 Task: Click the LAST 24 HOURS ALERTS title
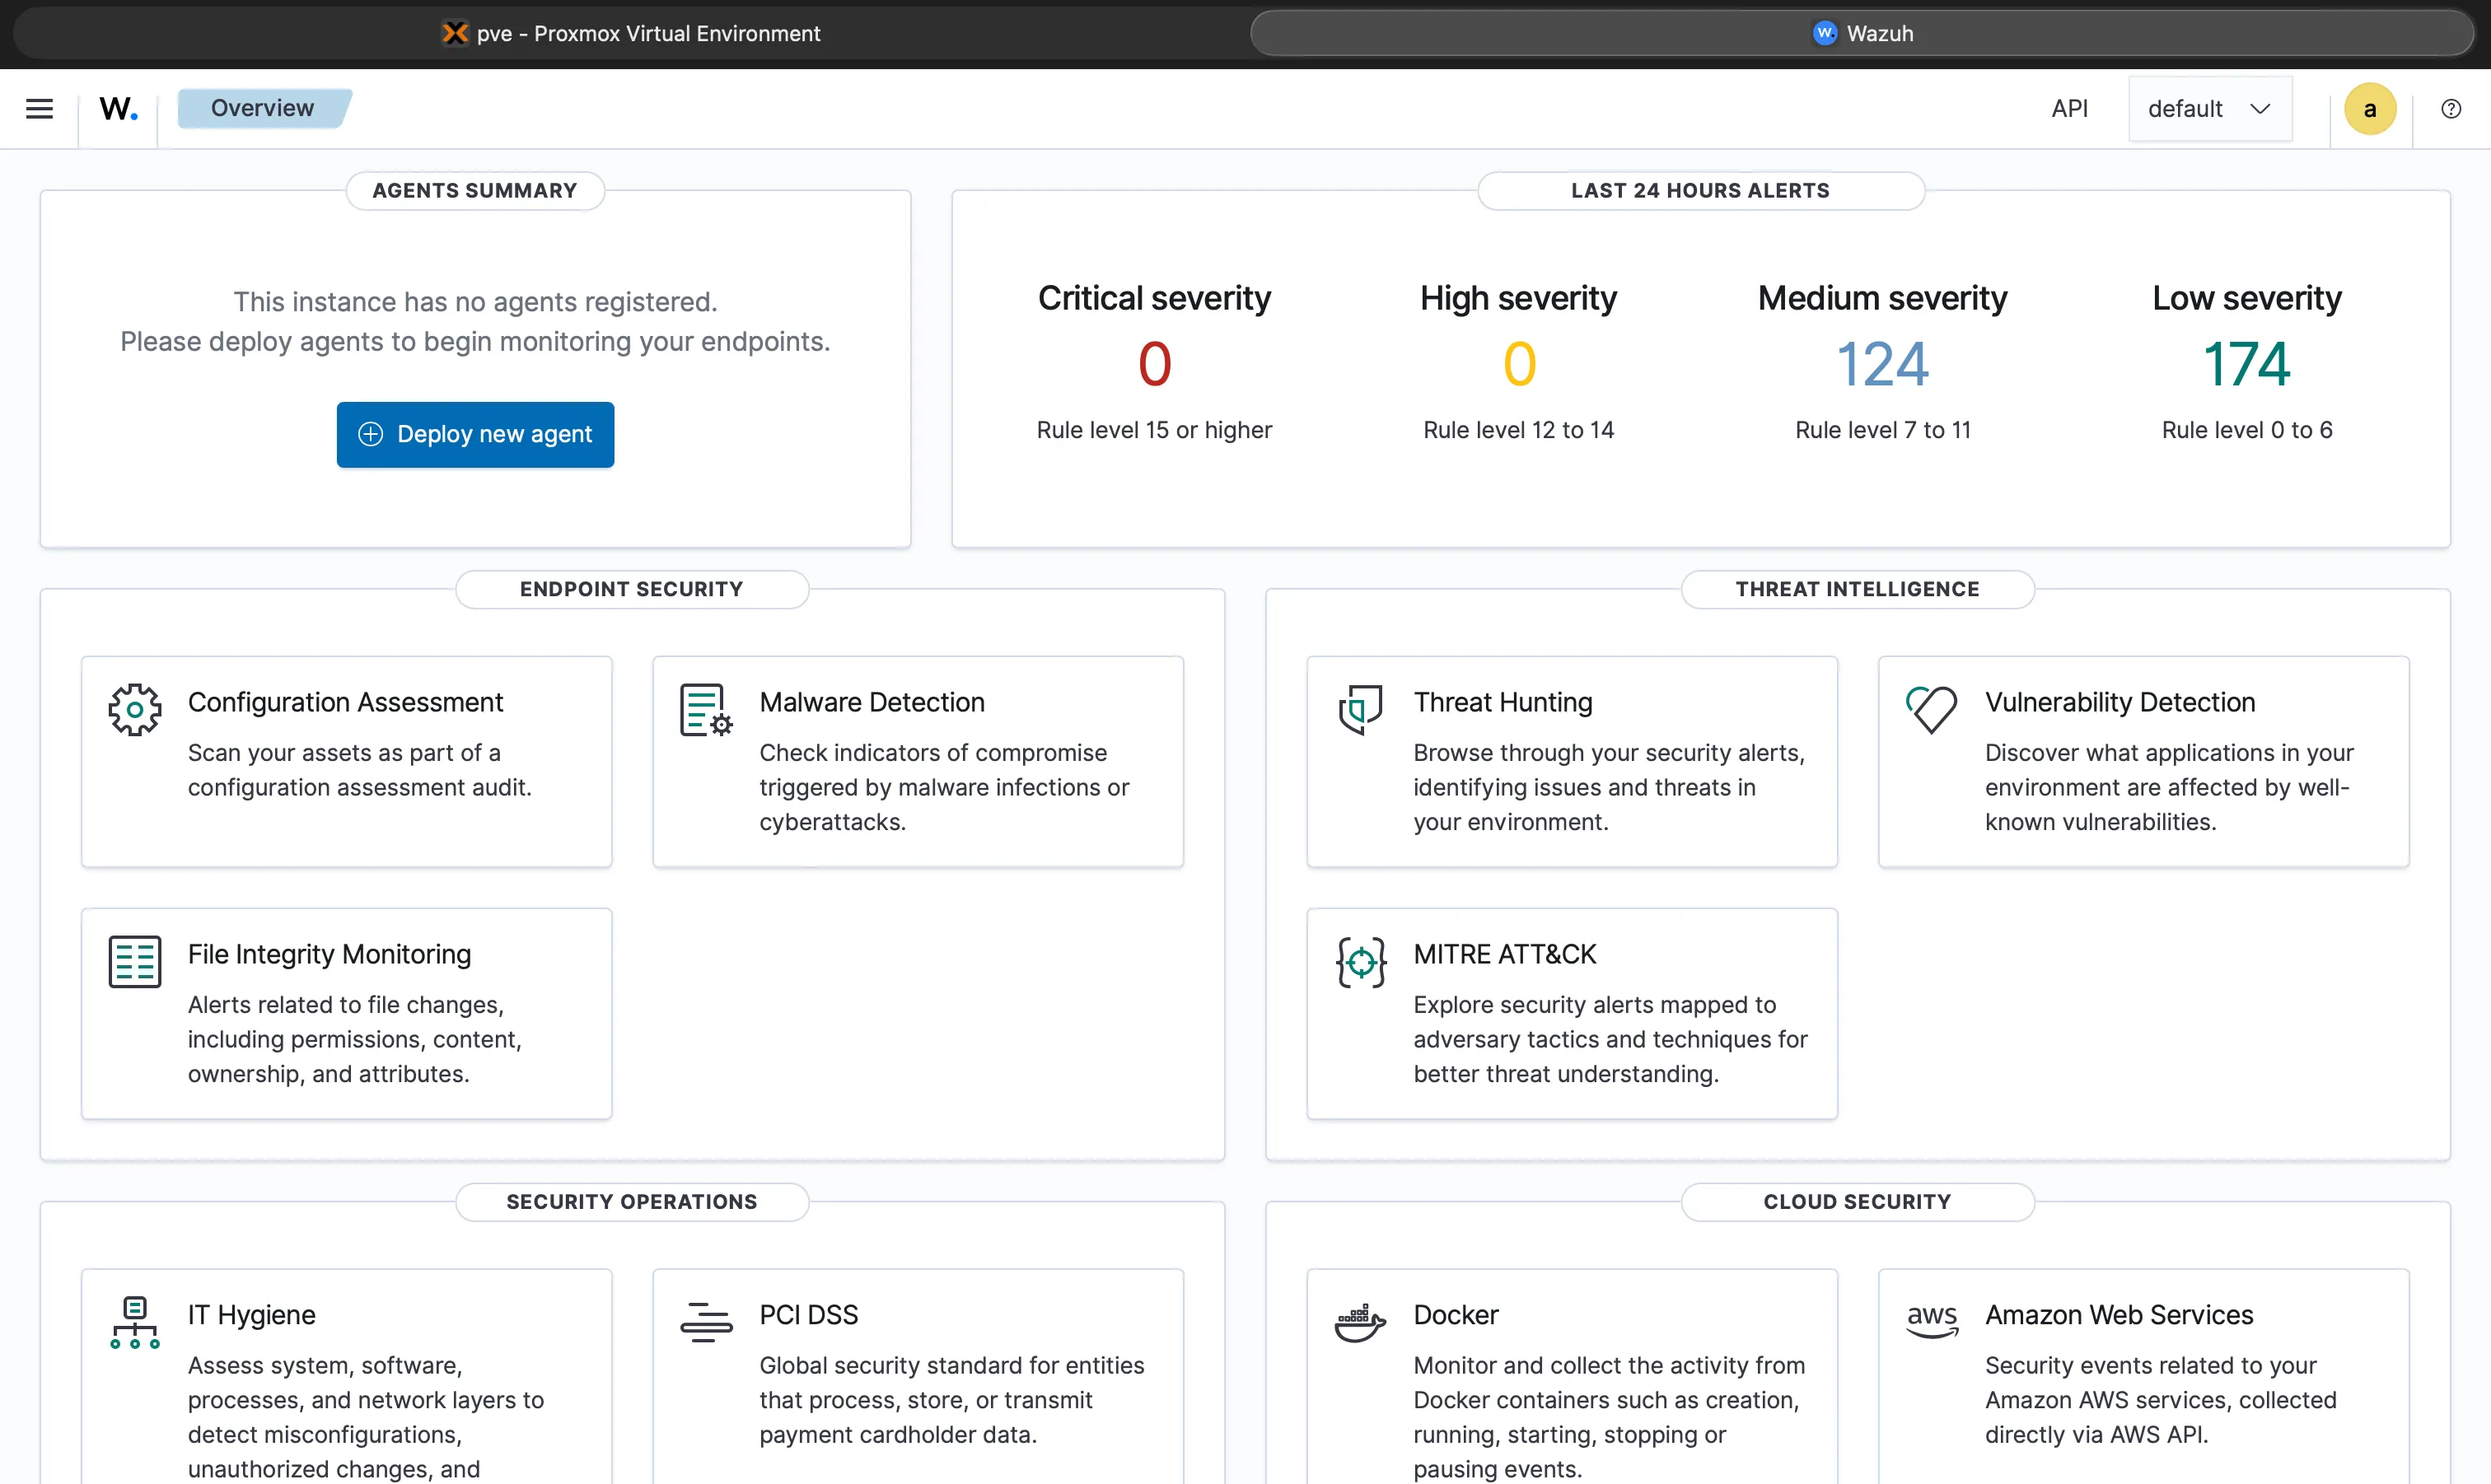(x=1700, y=191)
